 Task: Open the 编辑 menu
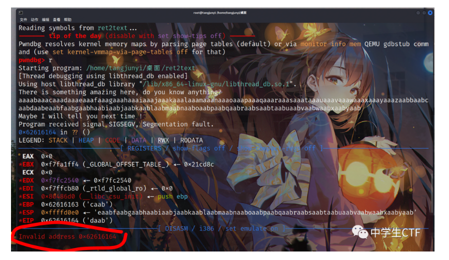click(45, 19)
